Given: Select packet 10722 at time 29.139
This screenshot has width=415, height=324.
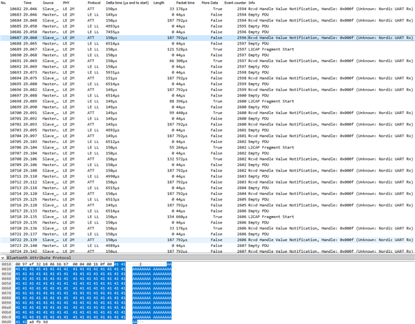Looking at the screenshot, I should click(x=207, y=240).
